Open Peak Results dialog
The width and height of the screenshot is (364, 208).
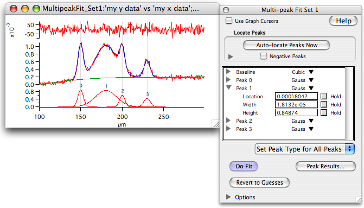point(325,166)
